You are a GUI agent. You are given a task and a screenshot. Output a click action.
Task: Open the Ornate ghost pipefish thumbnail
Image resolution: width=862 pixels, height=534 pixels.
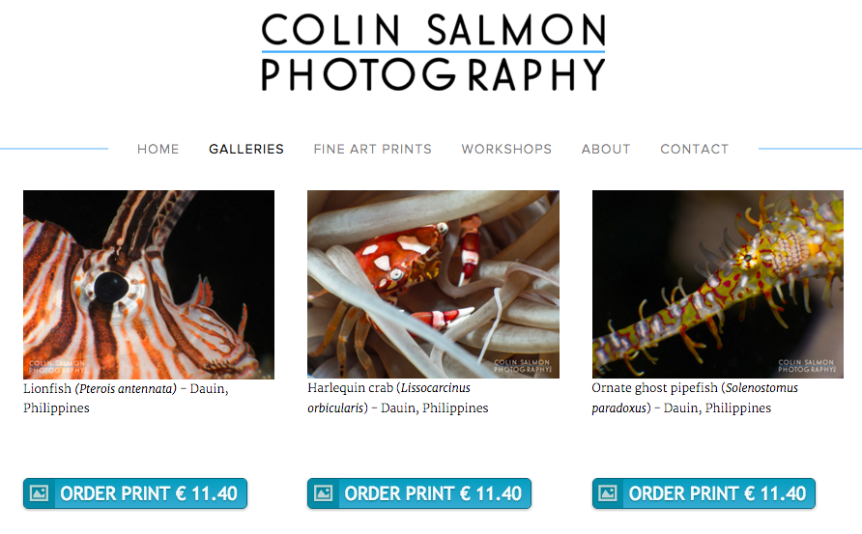click(717, 285)
